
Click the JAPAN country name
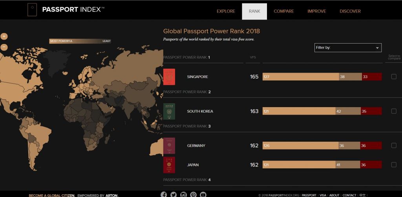click(193, 165)
